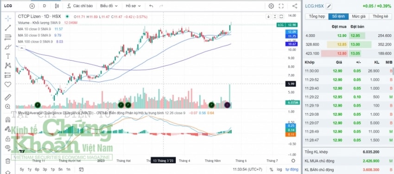Viewport: 394px width, 174px height.
Task: Toggle lock all drawings icon
Action: (x=8, y=139)
